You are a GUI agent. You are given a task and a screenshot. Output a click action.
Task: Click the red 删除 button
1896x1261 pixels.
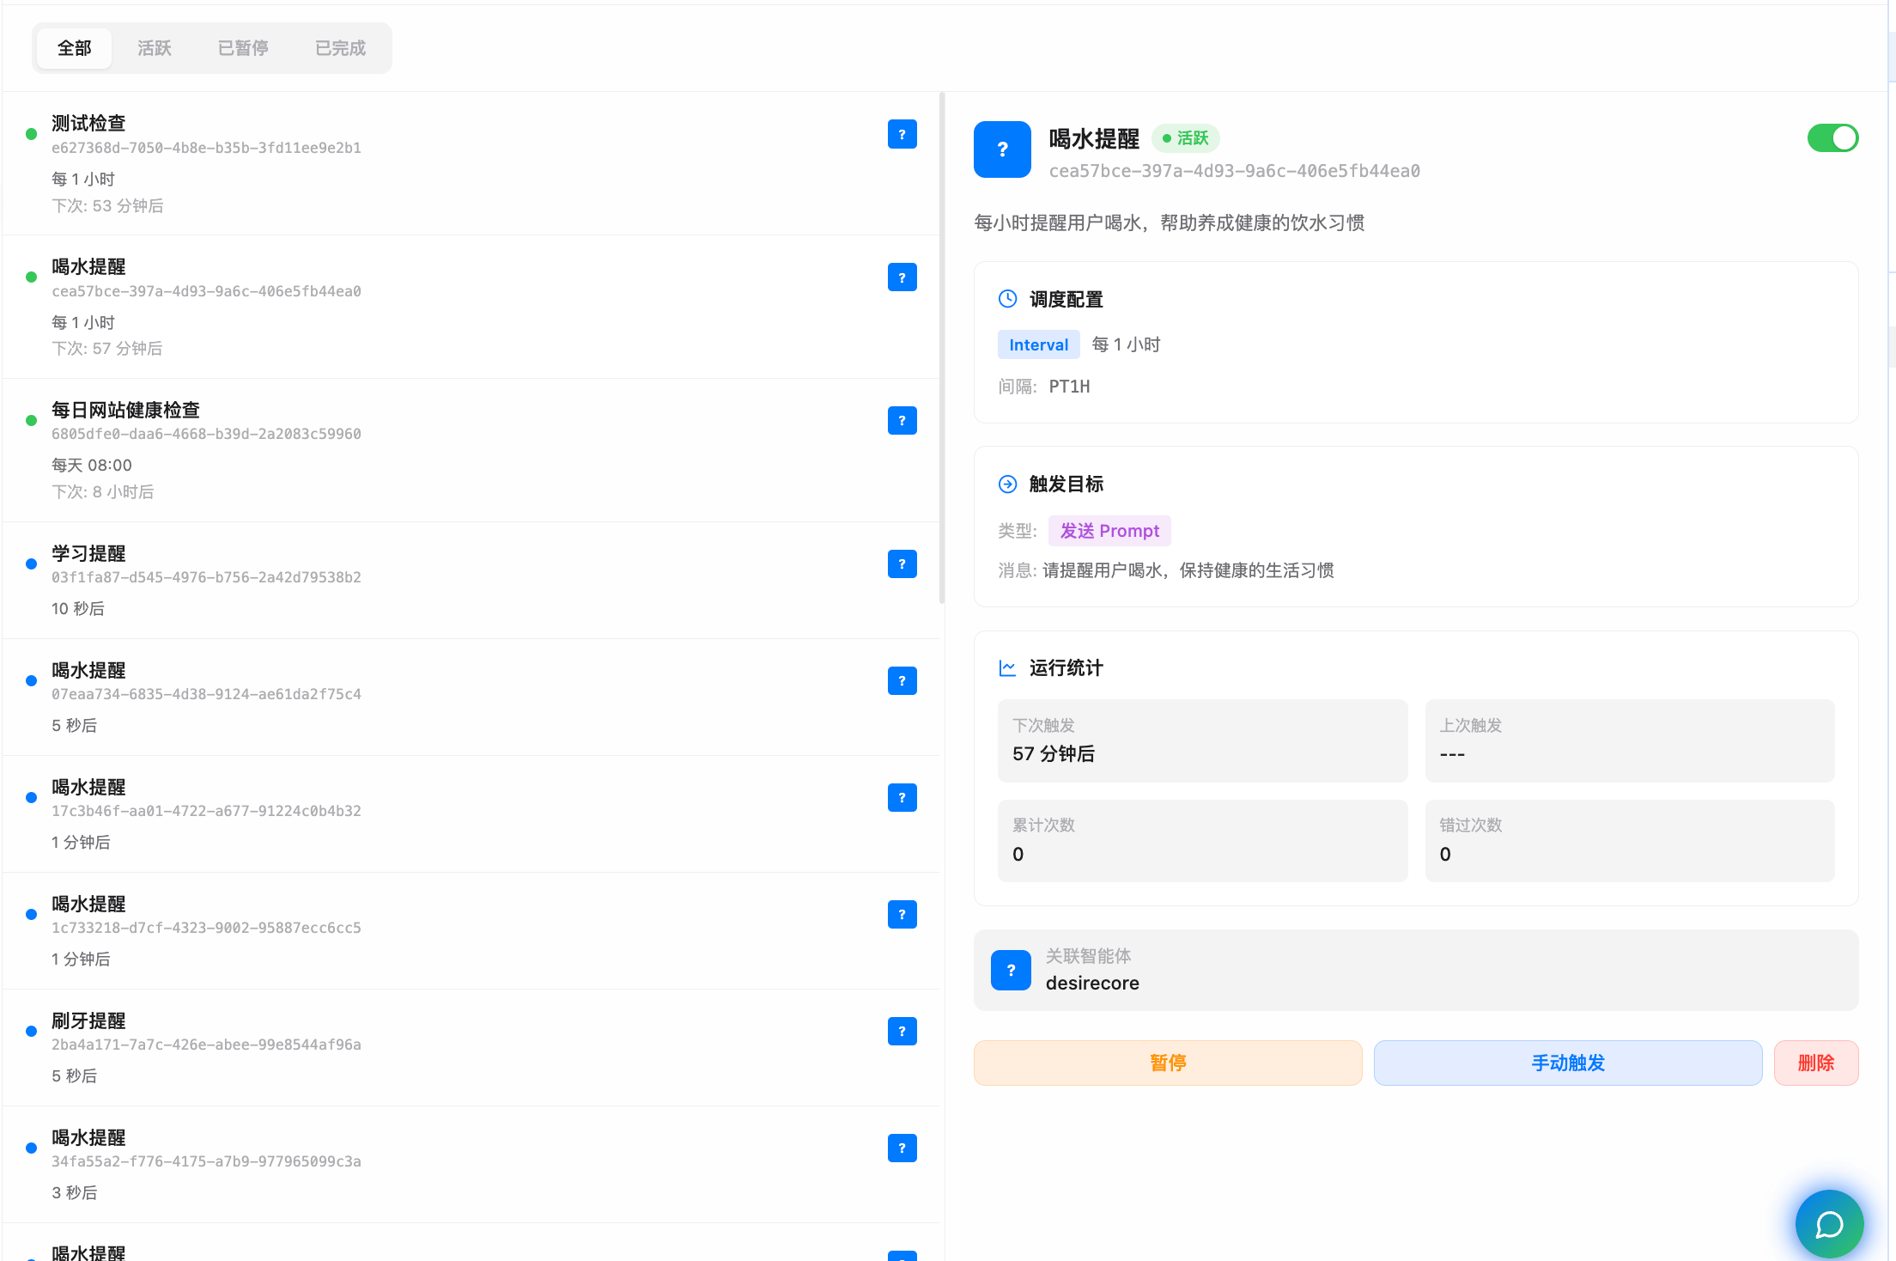tap(1816, 1063)
